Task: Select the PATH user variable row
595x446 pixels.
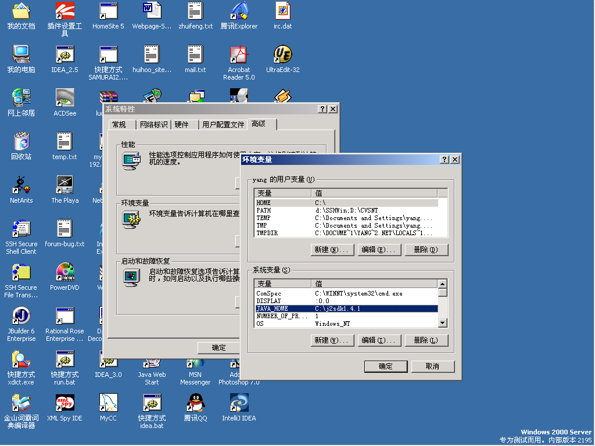Action: [x=346, y=211]
